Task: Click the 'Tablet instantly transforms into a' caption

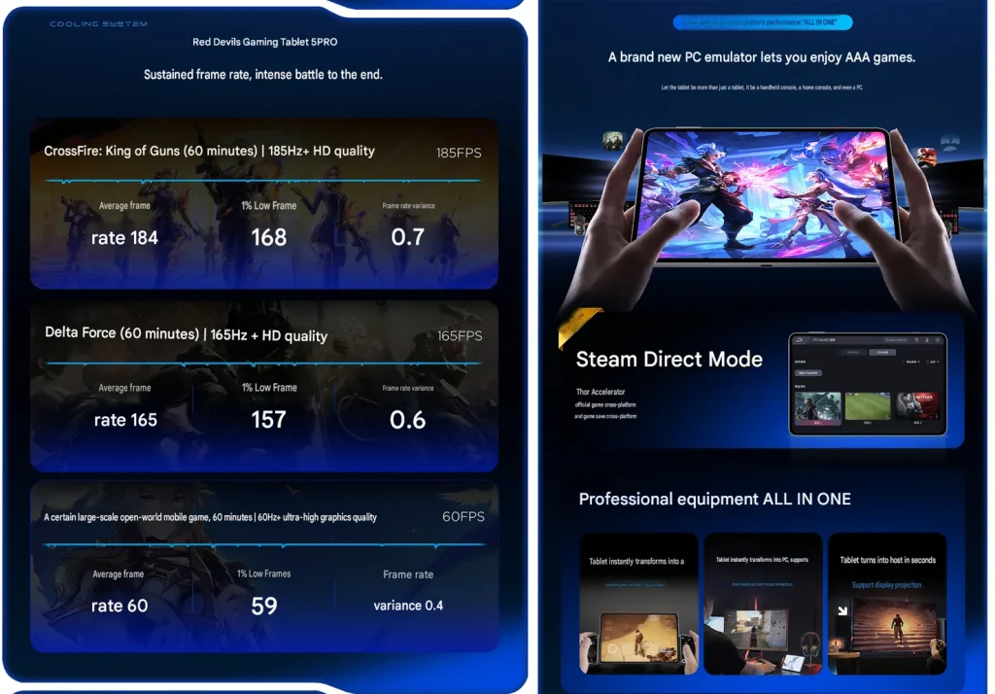Action: 636,561
